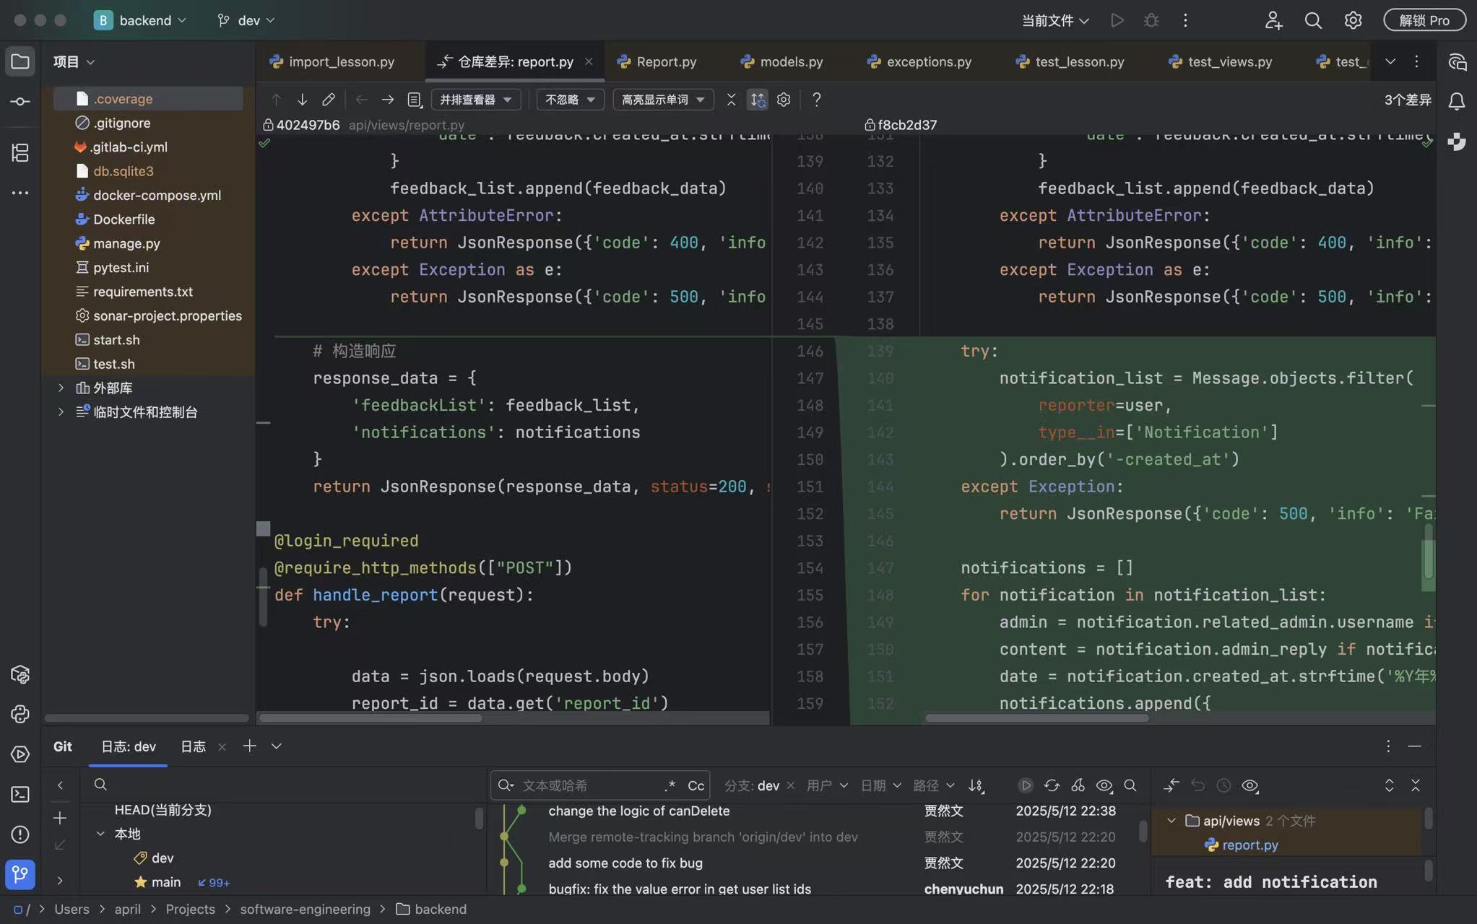
Task: Jump to previous difference arrow
Action: pos(276,100)
